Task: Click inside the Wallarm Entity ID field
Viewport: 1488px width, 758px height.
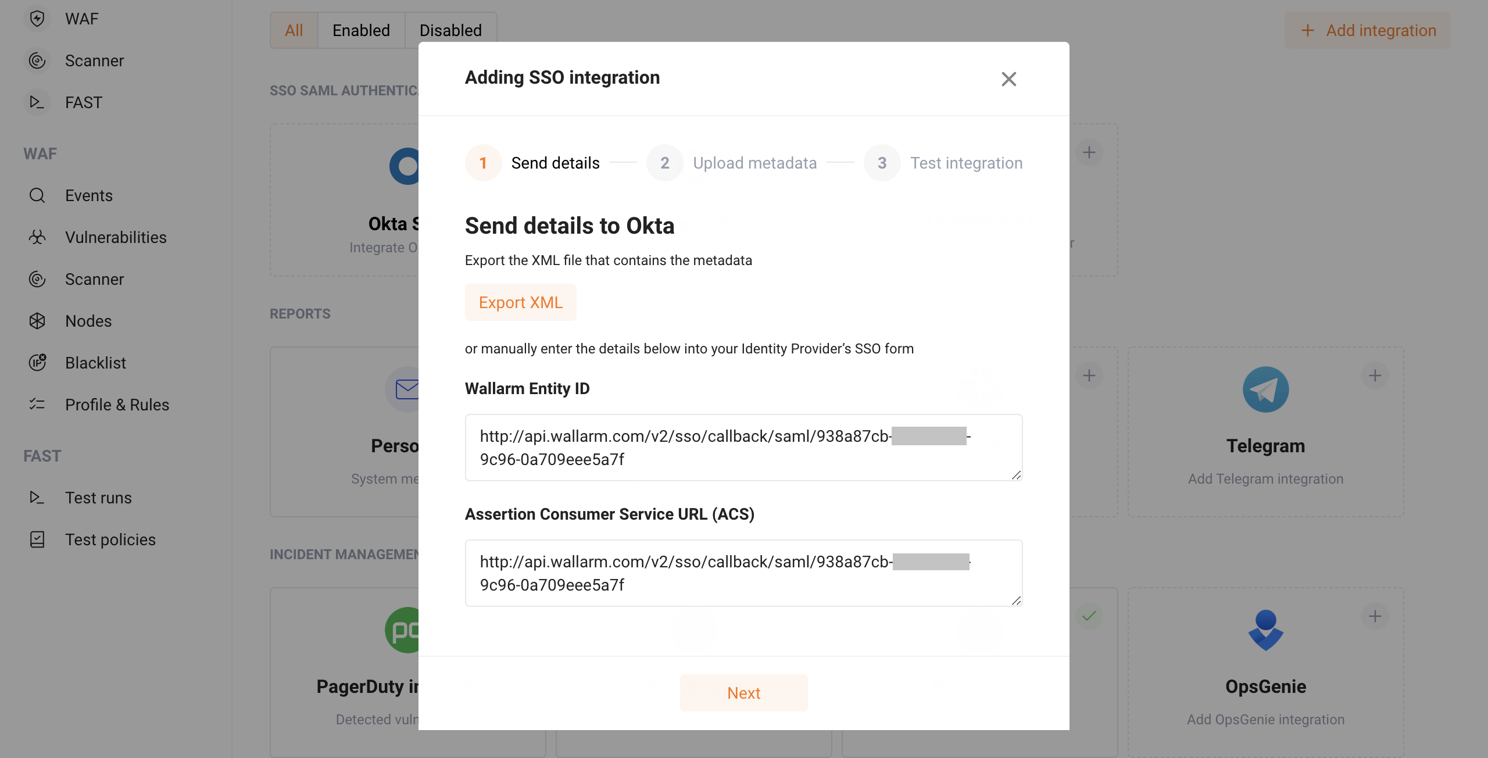Action: 743,448
